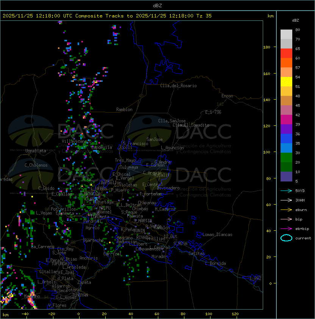Pick the bright yellow 51-54 dBZ band

pyautogui.click(x=286, y=82)
